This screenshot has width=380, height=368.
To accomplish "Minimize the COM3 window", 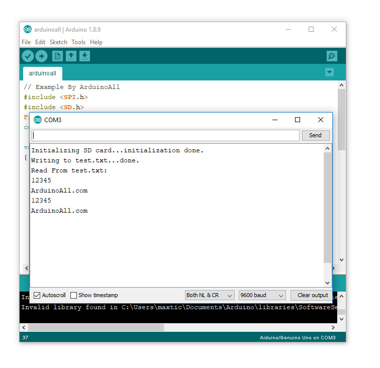I will tap(275, 120).
